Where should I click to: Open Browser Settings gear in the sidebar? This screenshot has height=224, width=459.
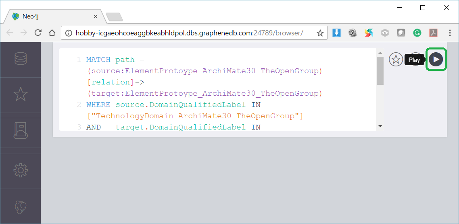(21, 171)
